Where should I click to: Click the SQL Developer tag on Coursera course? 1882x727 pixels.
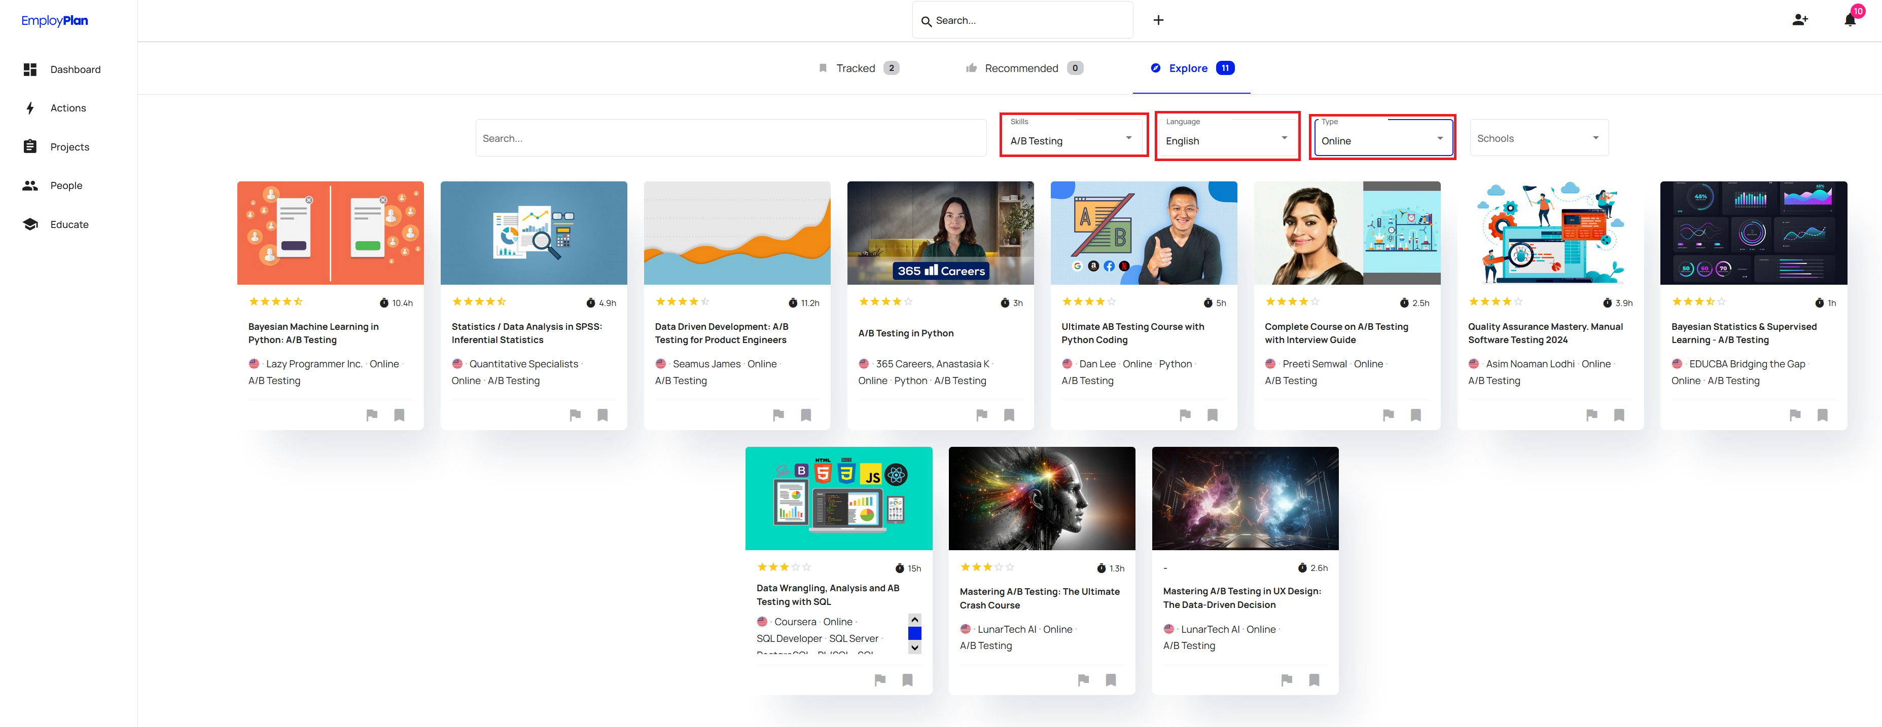789,639
